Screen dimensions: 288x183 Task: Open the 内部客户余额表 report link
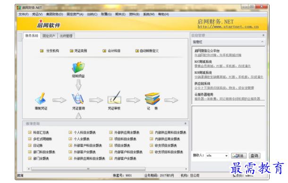coord(125,158)
